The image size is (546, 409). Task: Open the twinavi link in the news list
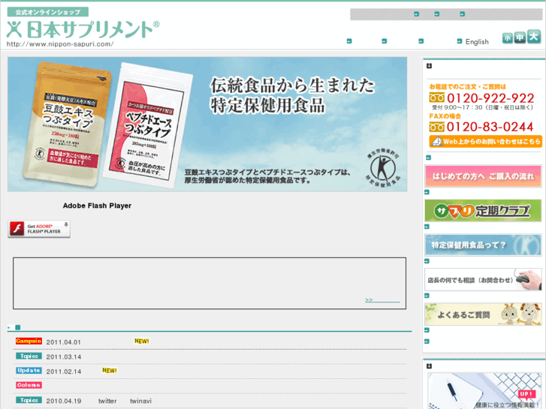(140, 401)
